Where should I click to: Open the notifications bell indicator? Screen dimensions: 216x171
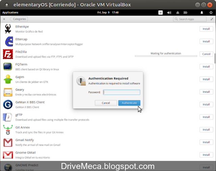pos(202,13)
